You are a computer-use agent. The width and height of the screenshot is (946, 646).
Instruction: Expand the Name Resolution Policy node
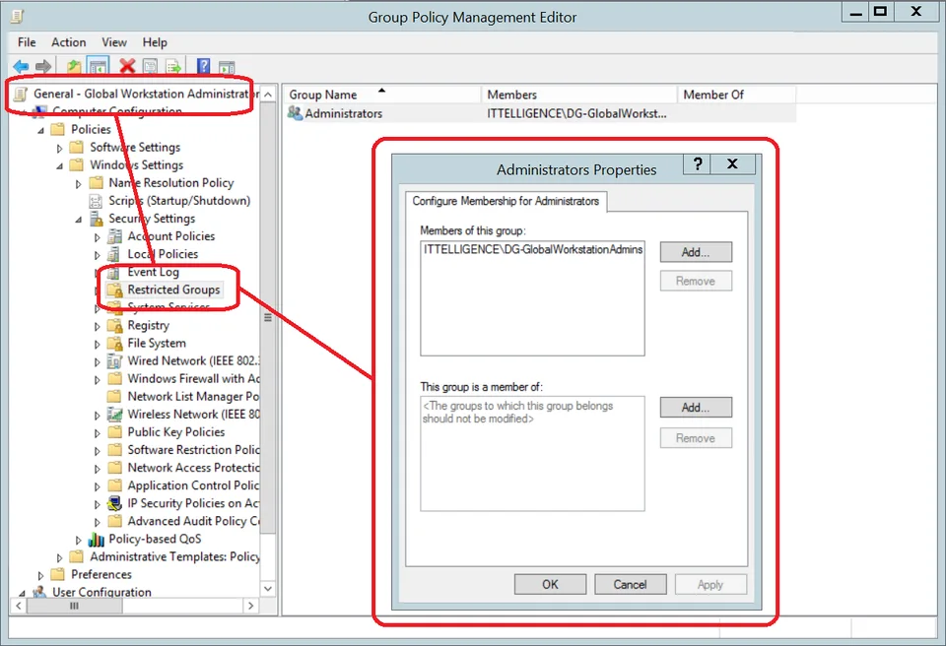pyautogui.click(x=78, y=183)
